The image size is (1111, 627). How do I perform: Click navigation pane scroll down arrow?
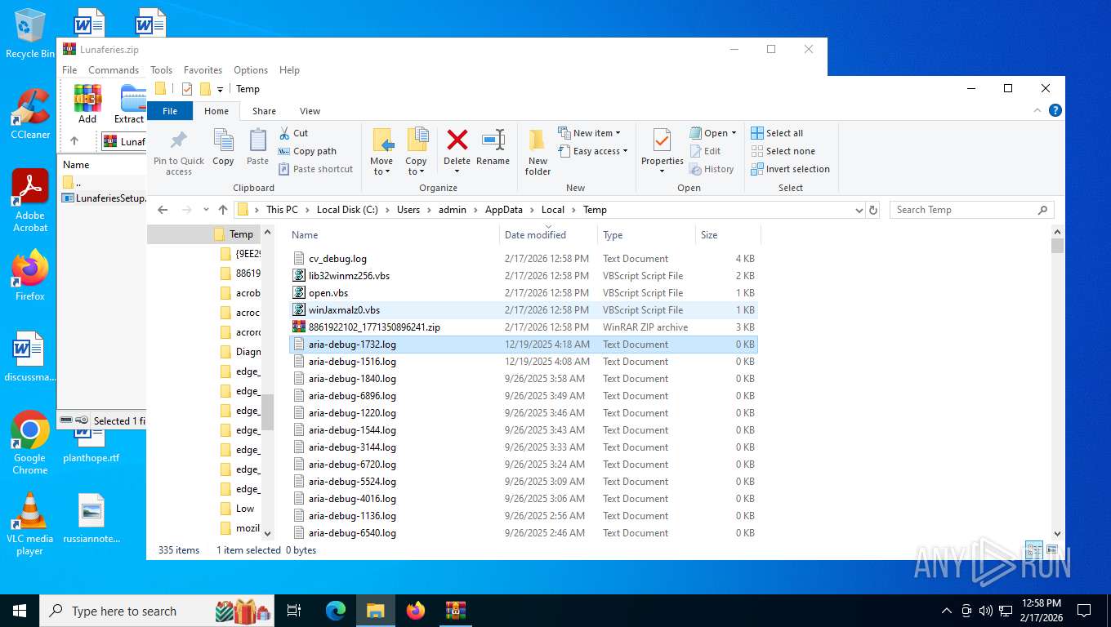coord(266,533)
